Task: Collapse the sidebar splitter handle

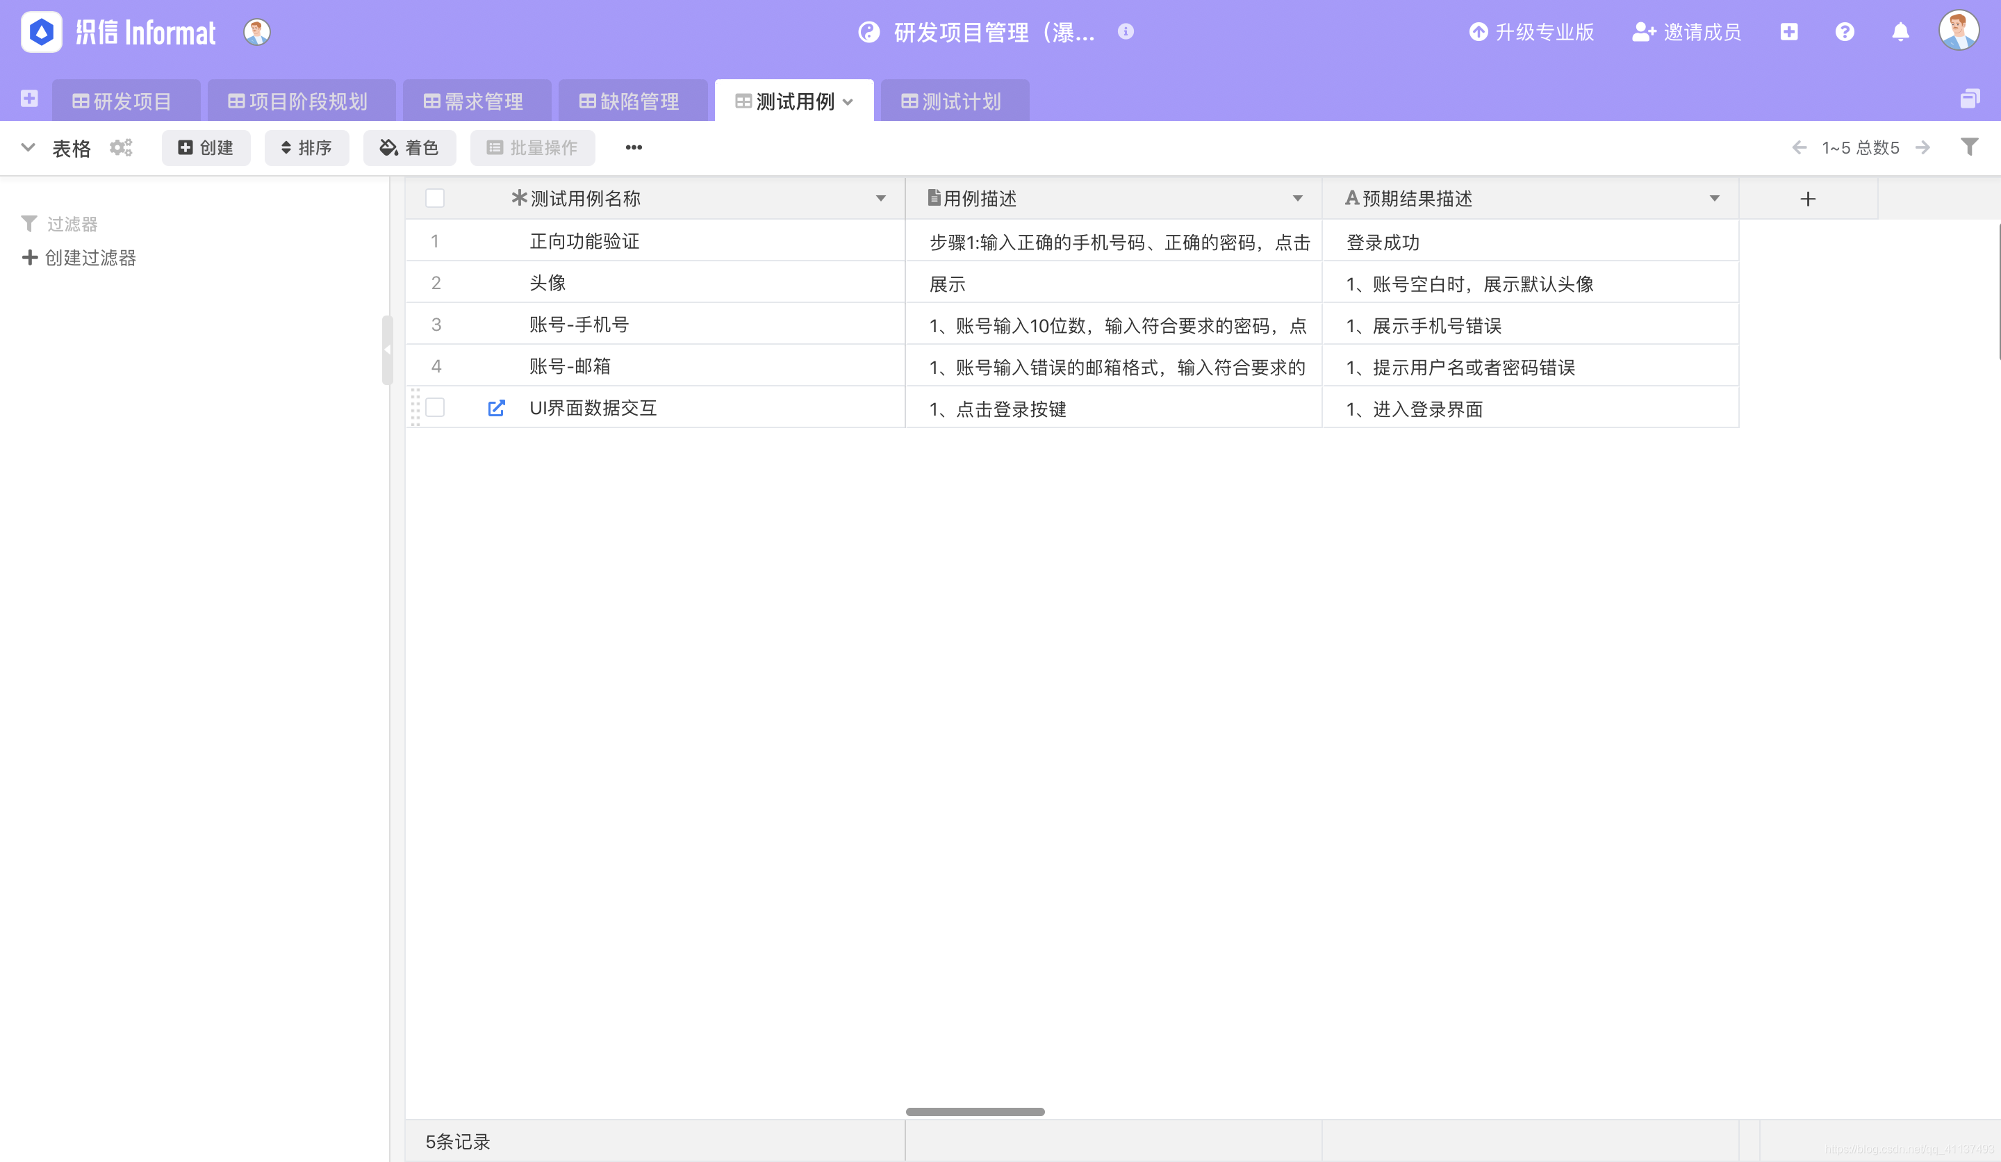Action: coord(388,350)
